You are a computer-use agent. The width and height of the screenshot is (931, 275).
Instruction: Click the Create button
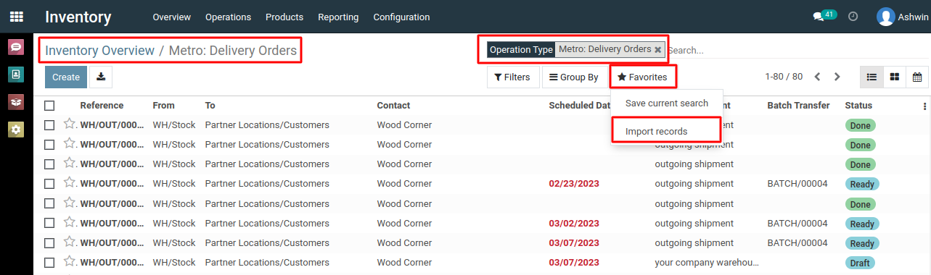point(66,77)
